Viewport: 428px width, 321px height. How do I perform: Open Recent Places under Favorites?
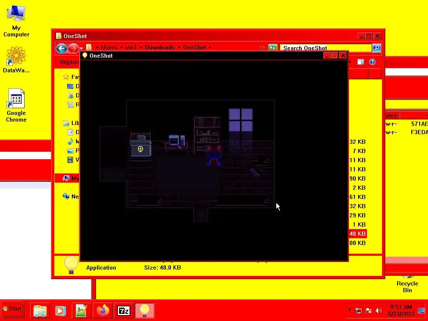click(x=73, y=104)
